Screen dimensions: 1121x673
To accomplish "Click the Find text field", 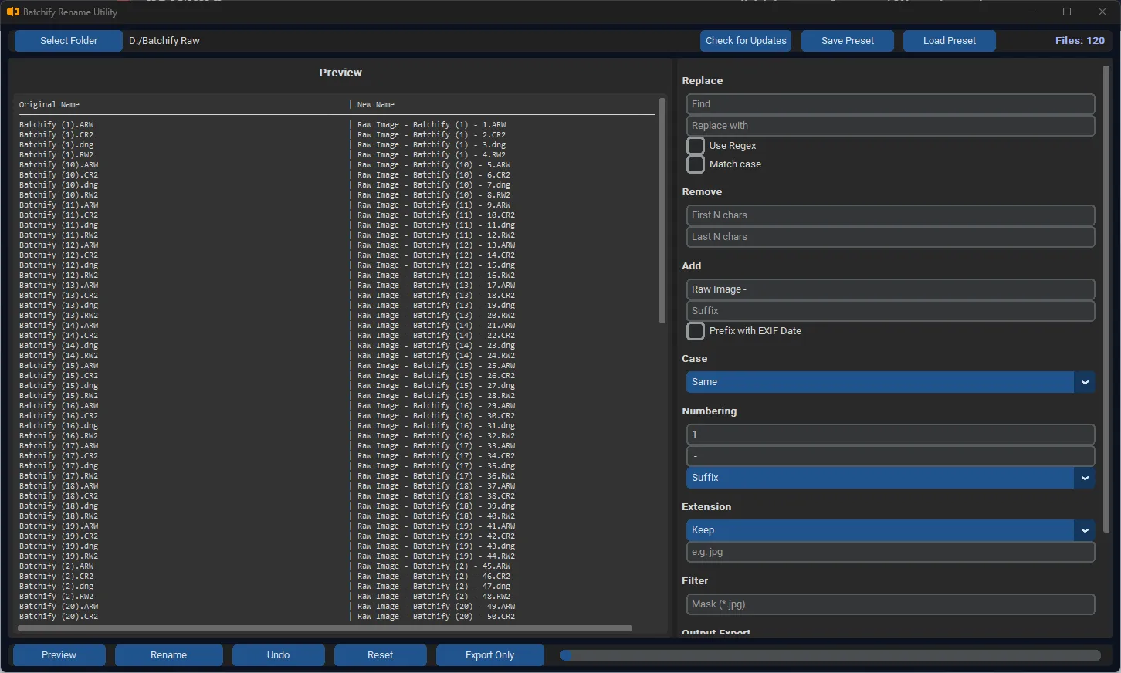I will coord(889,104).
